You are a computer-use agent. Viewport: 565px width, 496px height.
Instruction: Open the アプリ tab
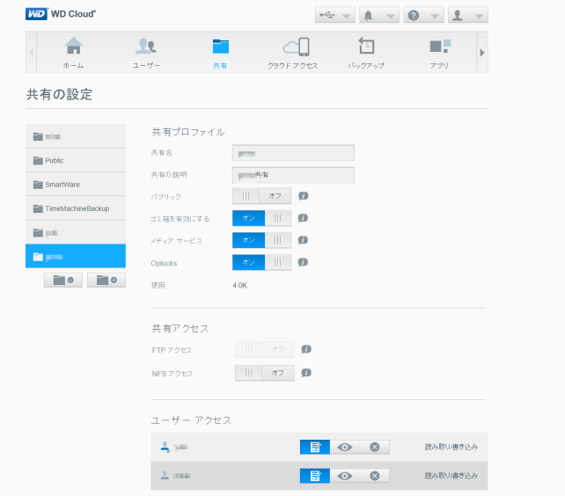[x=439, y=53]
